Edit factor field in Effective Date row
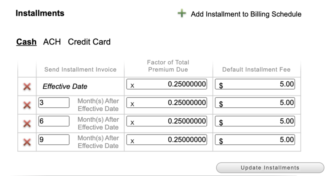This screenshot has width=327, height=176. [x=167, y=84]
